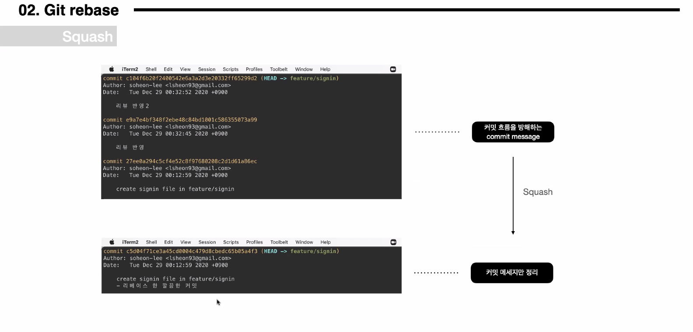Image resolution: width=693 pixels, height=332 pixels.
Task: Click the camera status icon above commit c5d04f7
Action: pyautogui.click(x=393, y=242)
